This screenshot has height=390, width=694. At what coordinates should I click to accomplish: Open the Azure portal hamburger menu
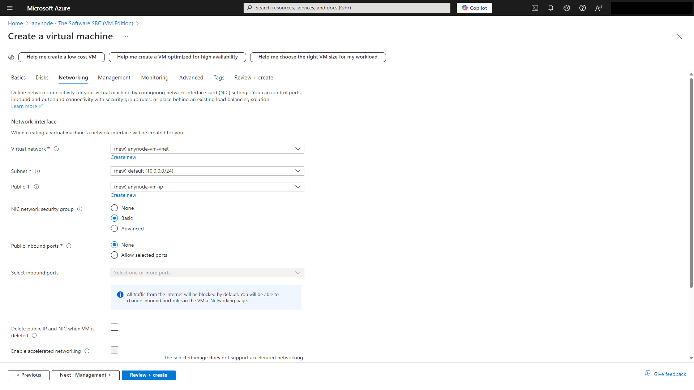pyautogui.click(x=10, y=8)
